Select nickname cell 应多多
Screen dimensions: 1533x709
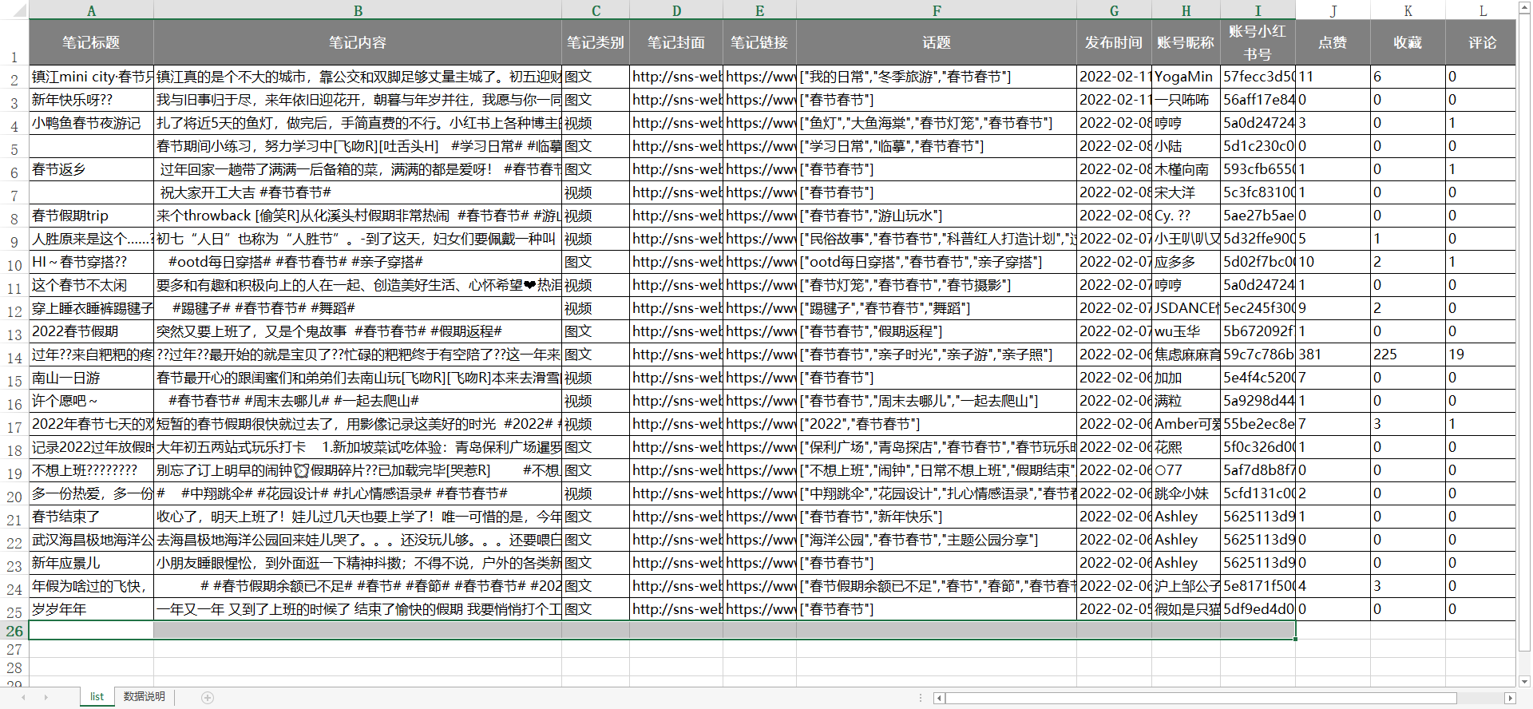pos(1186,262)
